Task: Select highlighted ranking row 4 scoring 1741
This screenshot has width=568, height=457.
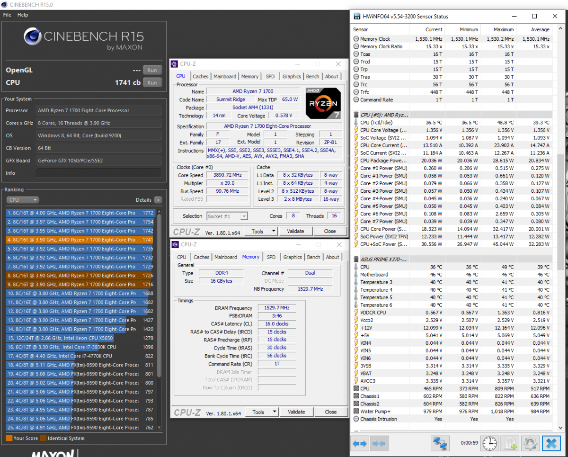Action: coord(80,240)
